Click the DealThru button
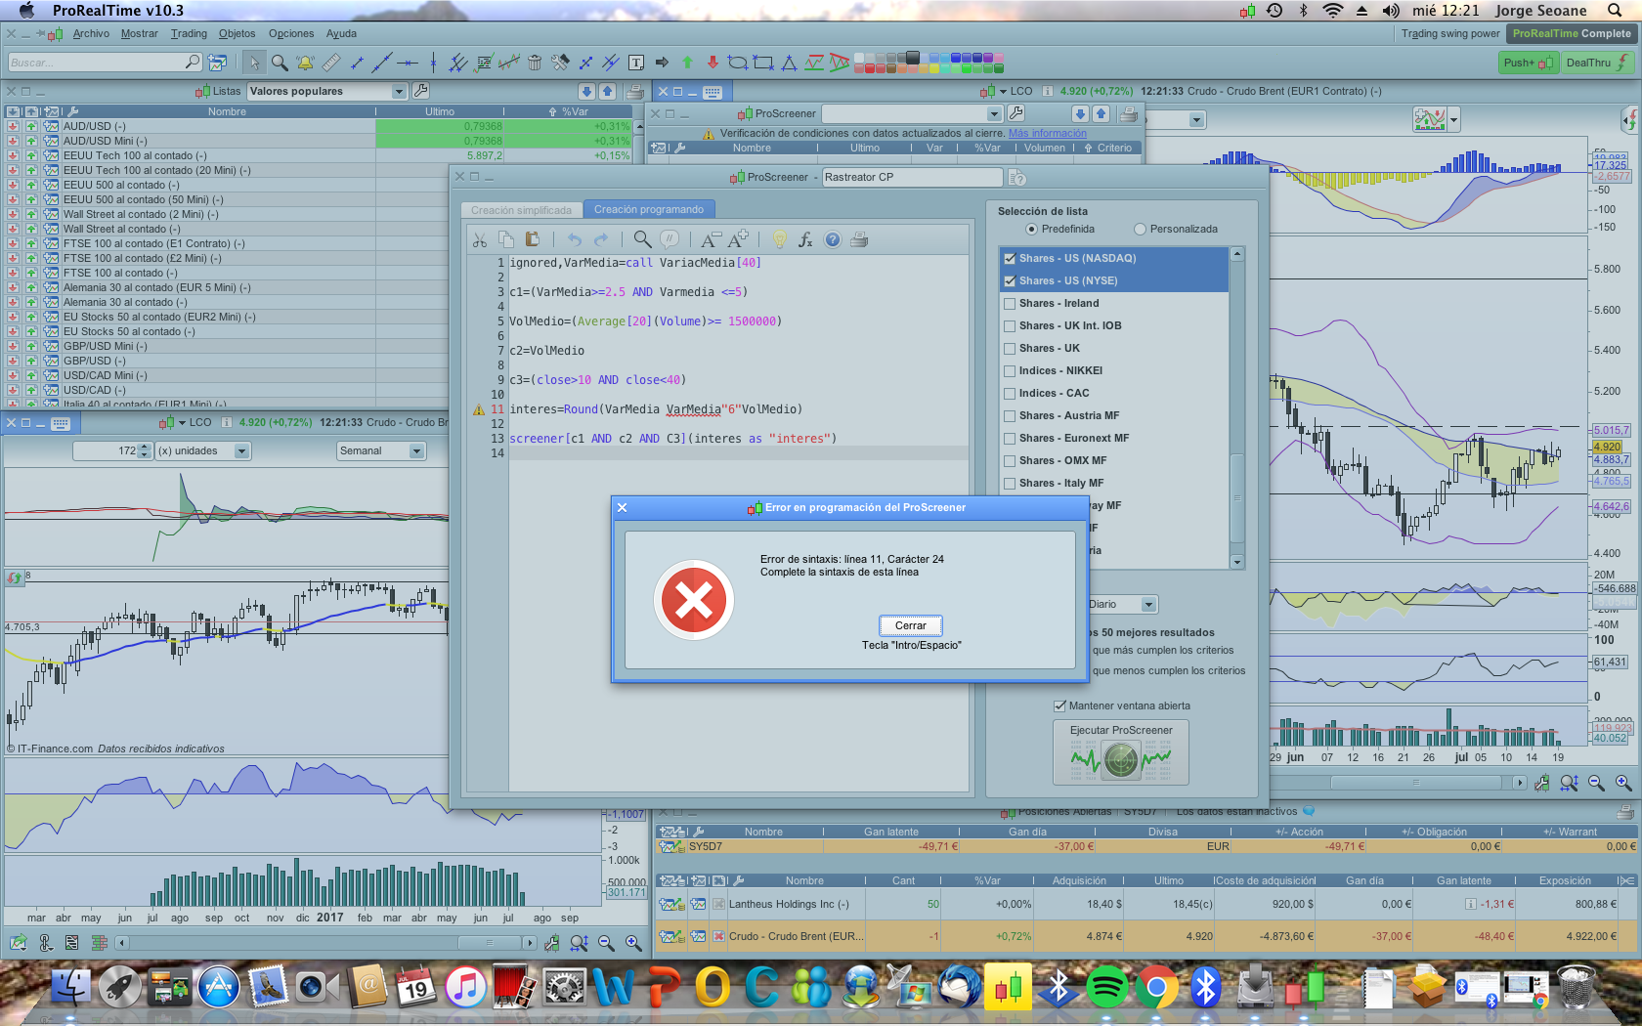 [1596, 63]
